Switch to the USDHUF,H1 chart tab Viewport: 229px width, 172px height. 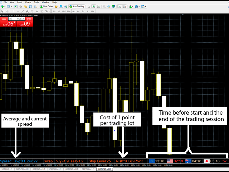[7, 169]
